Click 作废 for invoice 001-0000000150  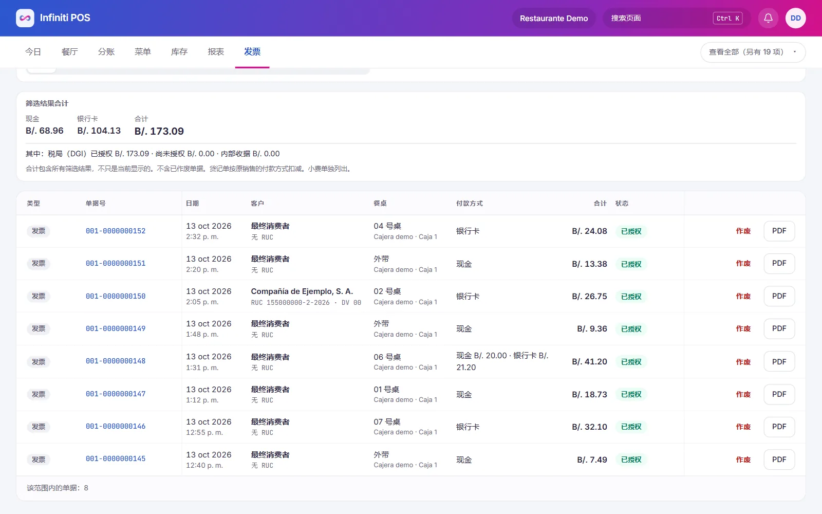click(x=743, y=296)
